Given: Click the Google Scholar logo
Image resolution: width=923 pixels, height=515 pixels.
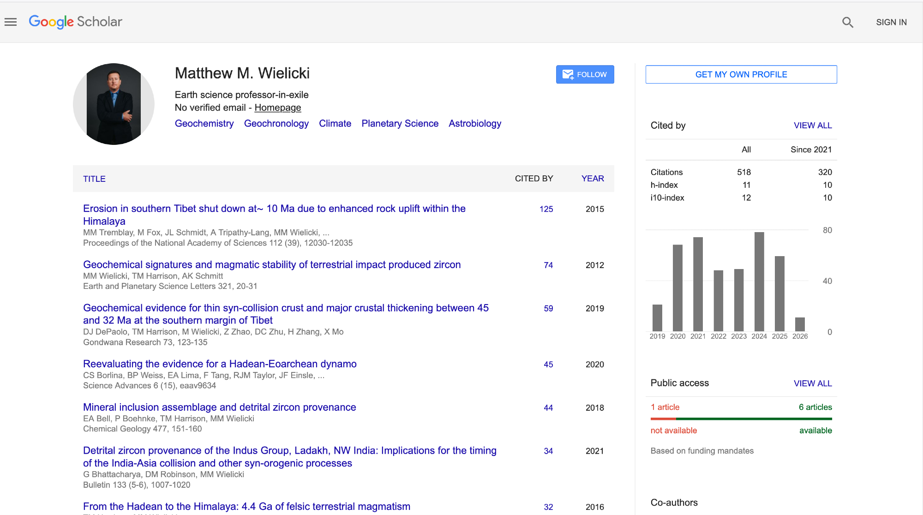Looking at the screenshot, I should (75, 22).
